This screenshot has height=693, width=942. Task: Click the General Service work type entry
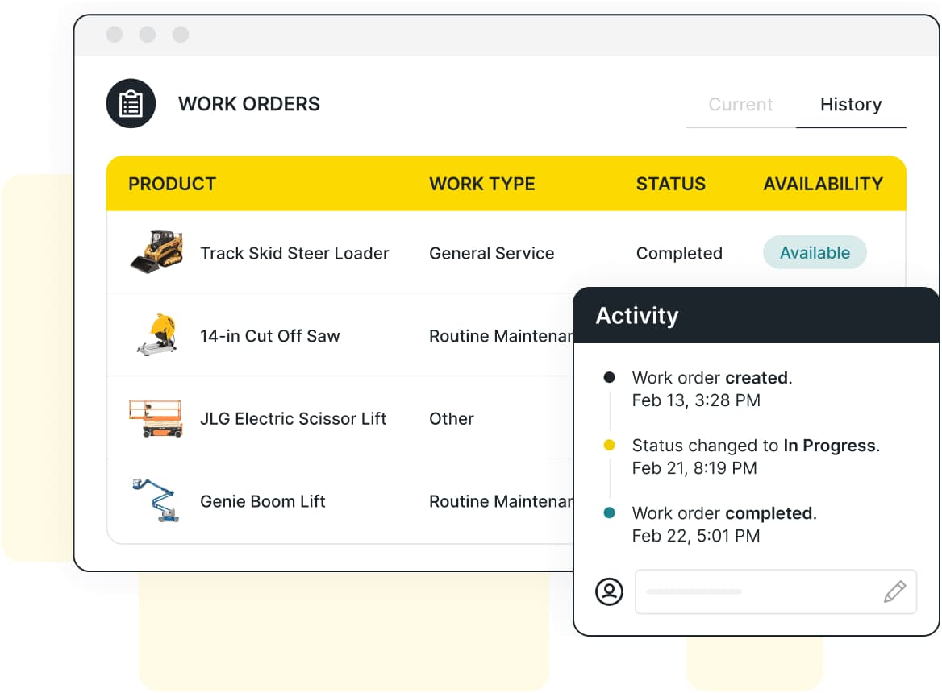(492, 253)
